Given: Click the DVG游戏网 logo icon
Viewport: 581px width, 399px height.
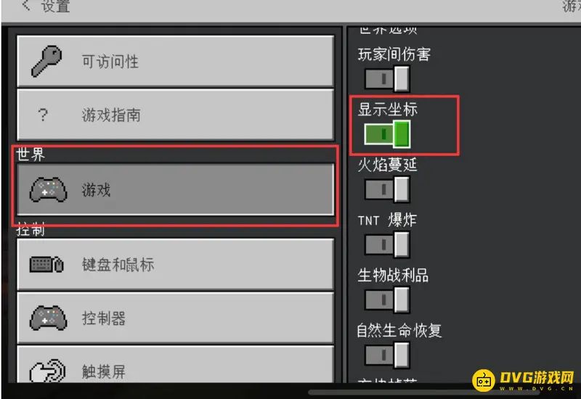Looking at the screenshot, I should [x=484, y=380].
